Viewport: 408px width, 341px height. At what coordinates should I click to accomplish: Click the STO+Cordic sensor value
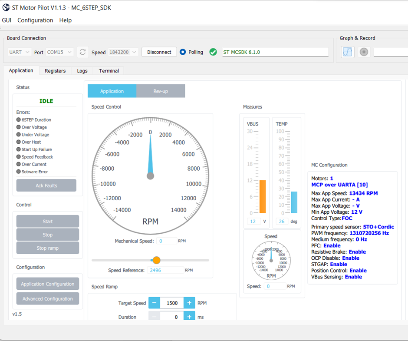click(x=378, y=227)
